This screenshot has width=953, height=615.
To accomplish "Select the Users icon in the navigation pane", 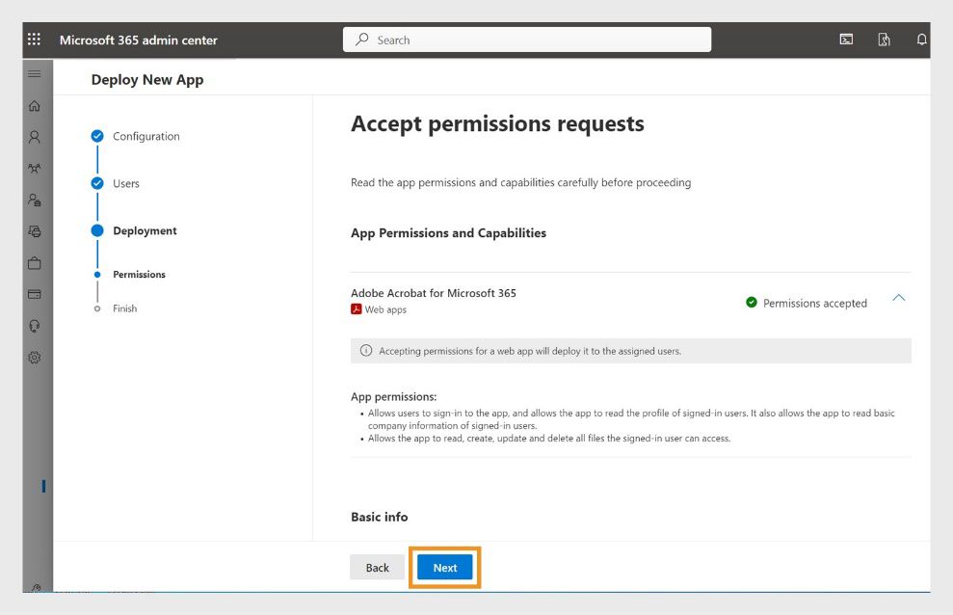I will [35, 137].
